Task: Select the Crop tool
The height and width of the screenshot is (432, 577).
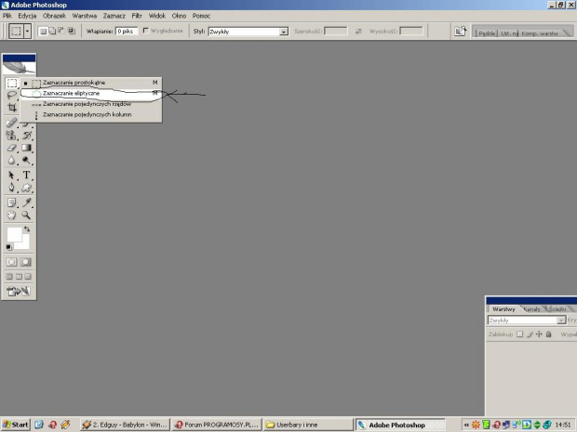Action: point(12,107)
